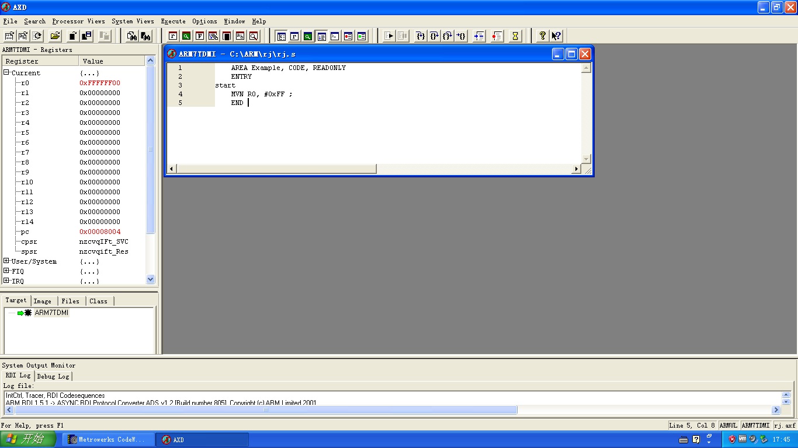This screenshot has height=448, width=798.
Task: Toggle the system Control Monitor view button
Action: point(281,36)
